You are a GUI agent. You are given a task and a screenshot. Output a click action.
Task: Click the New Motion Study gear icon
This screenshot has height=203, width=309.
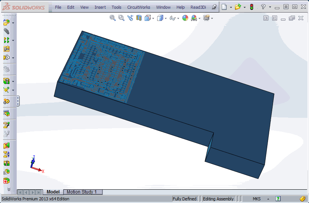click(6, 101)
